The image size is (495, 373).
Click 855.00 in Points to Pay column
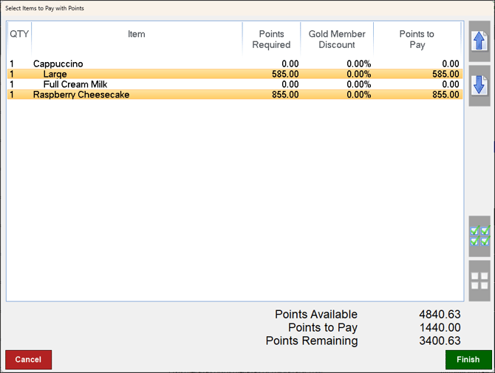(445, 95)
